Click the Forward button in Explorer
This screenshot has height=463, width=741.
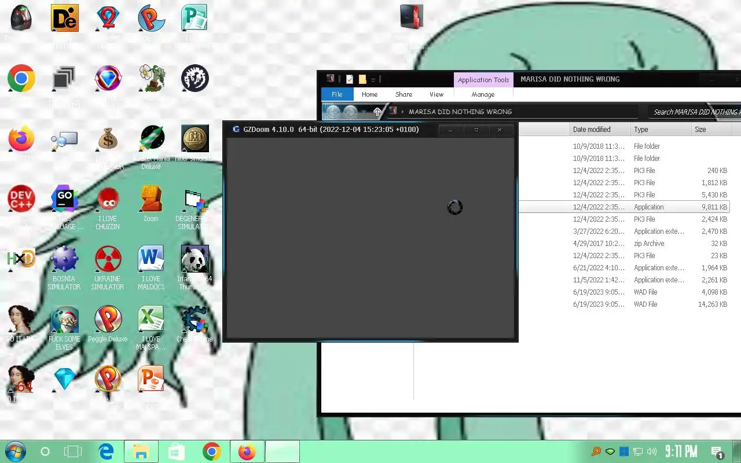coord(350,112)
